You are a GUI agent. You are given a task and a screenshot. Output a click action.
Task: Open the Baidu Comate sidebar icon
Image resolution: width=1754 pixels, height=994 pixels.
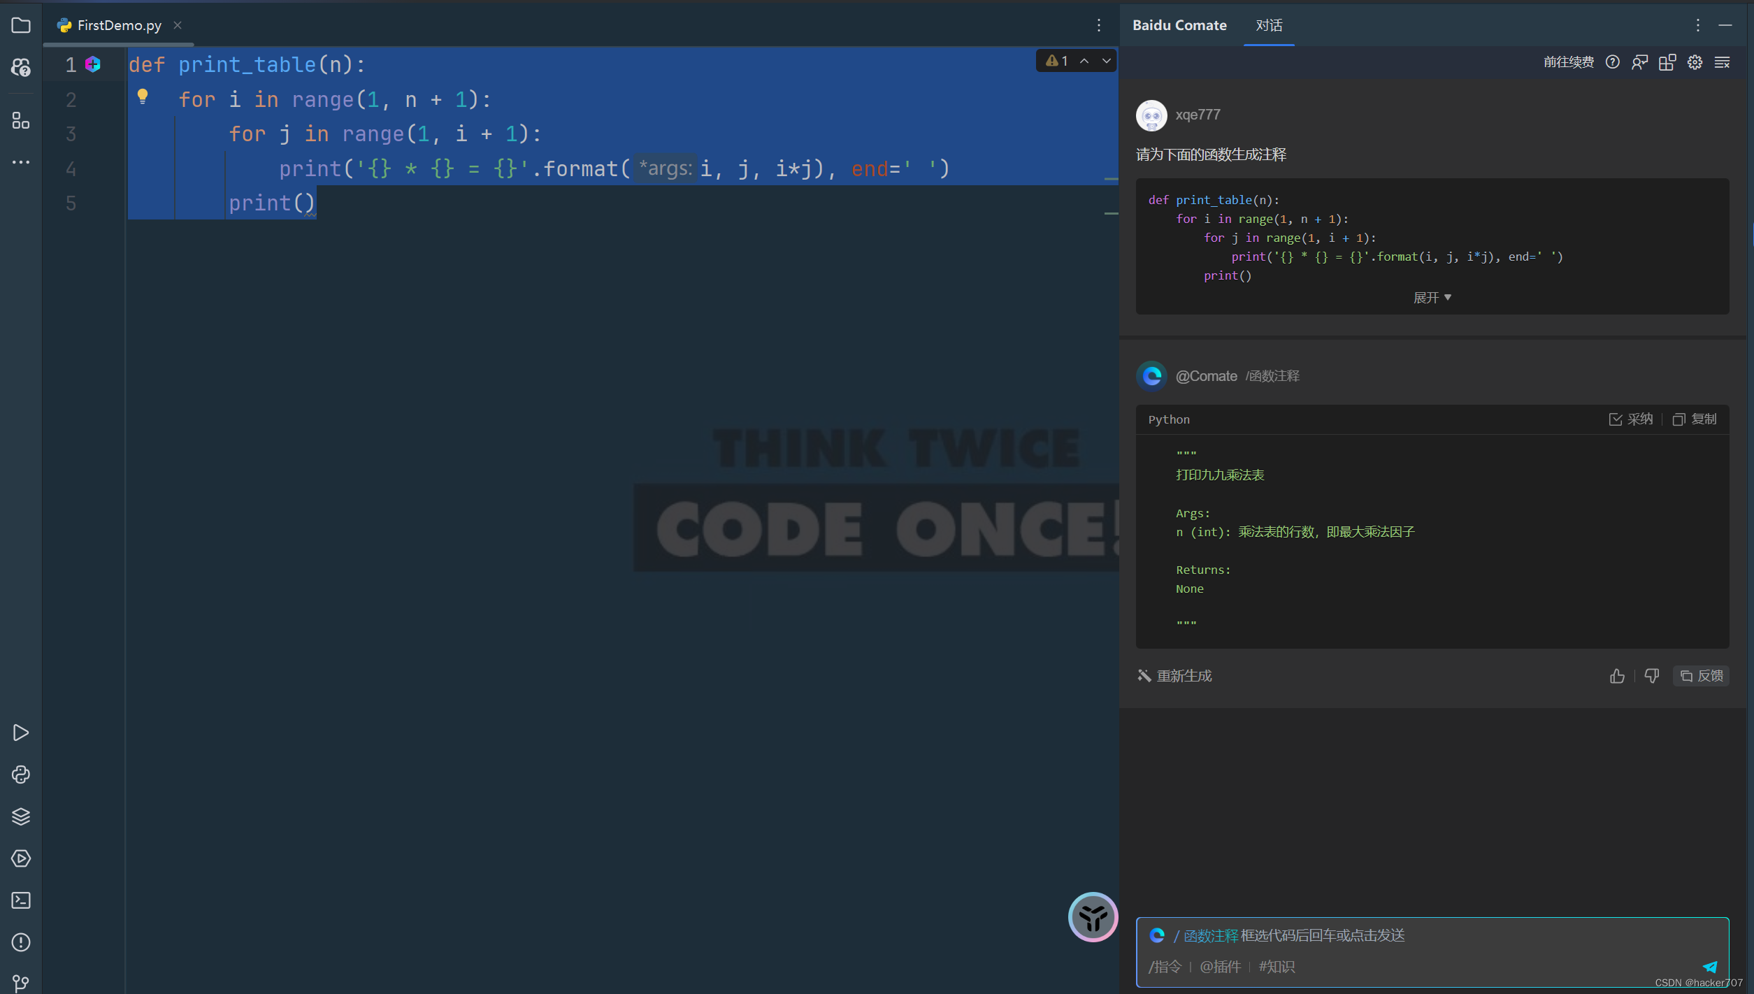[21, 67]
